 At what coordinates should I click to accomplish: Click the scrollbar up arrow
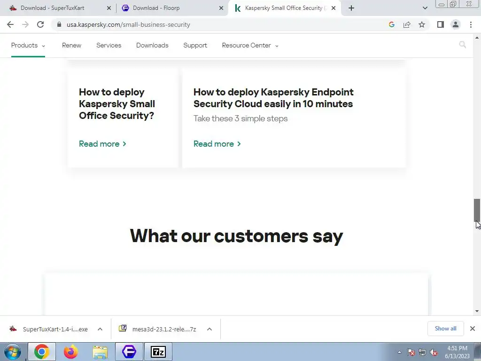click(x=477, y=38)
